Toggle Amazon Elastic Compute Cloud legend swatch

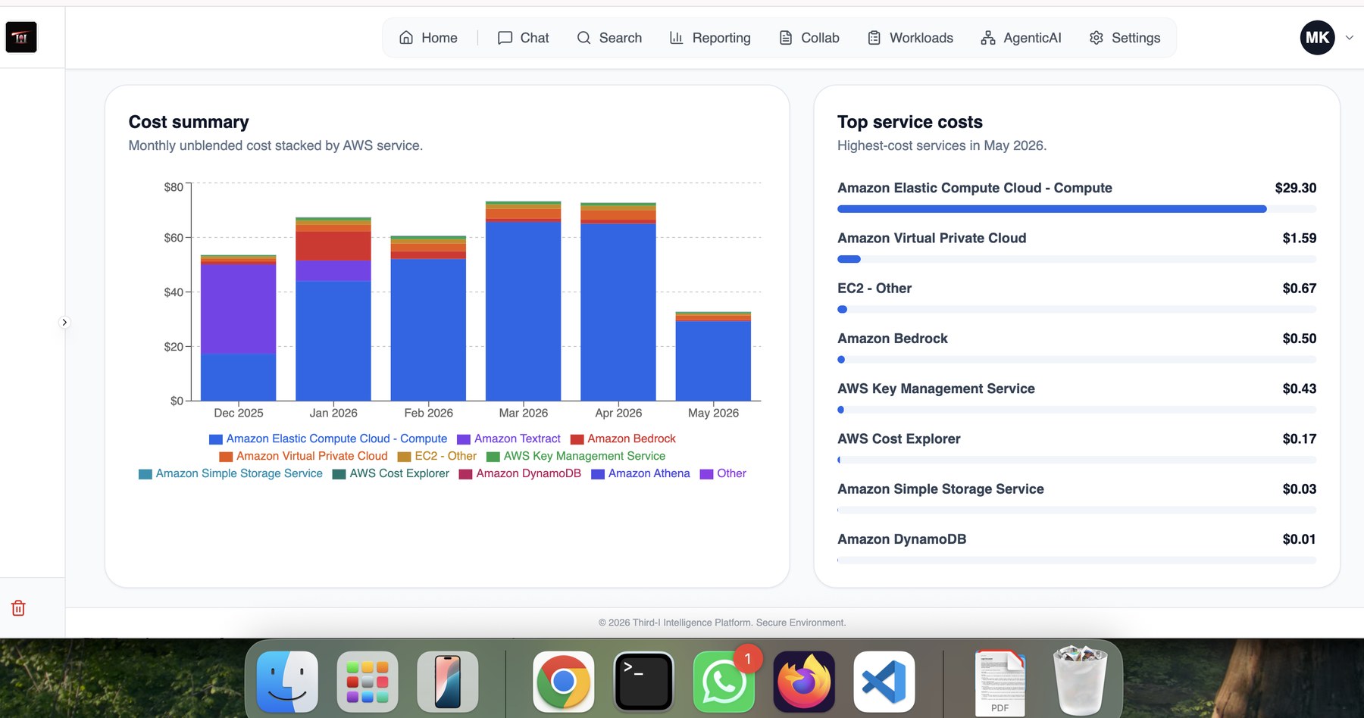click(x=216, y=439)
